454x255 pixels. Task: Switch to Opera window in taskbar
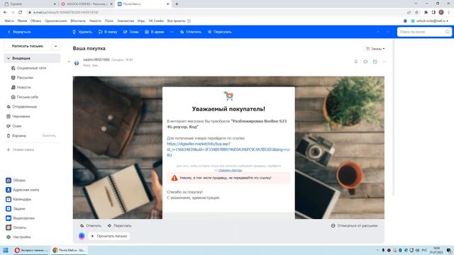coord(31,250)
